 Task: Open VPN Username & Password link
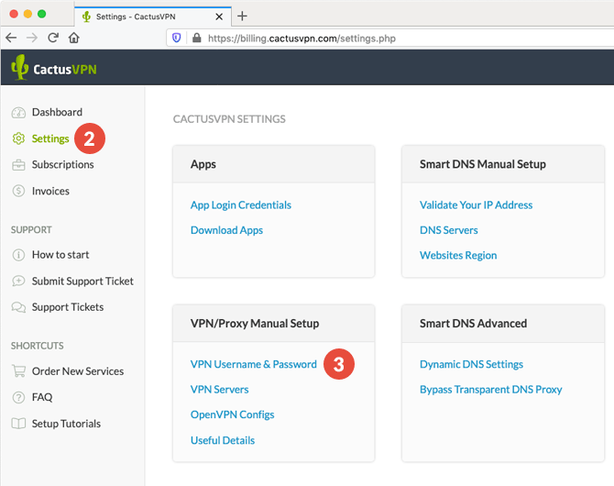point(253,364)
